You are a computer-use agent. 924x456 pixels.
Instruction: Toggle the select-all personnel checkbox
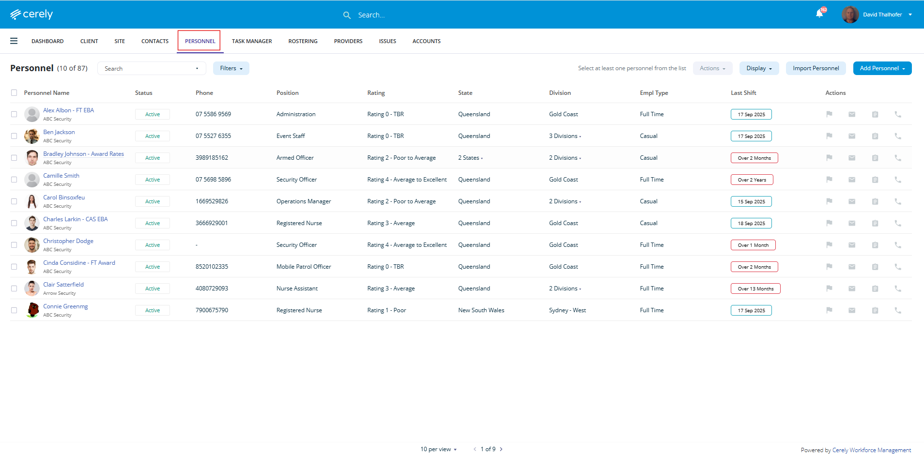tap(14, 93)
